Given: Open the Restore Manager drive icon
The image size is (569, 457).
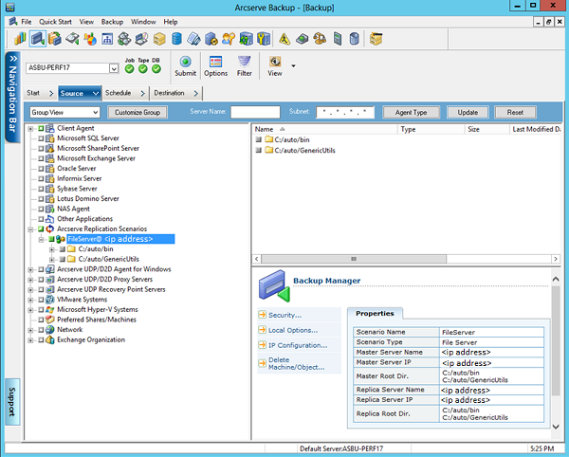Looking at the screenshot, I should click(72, 39).
